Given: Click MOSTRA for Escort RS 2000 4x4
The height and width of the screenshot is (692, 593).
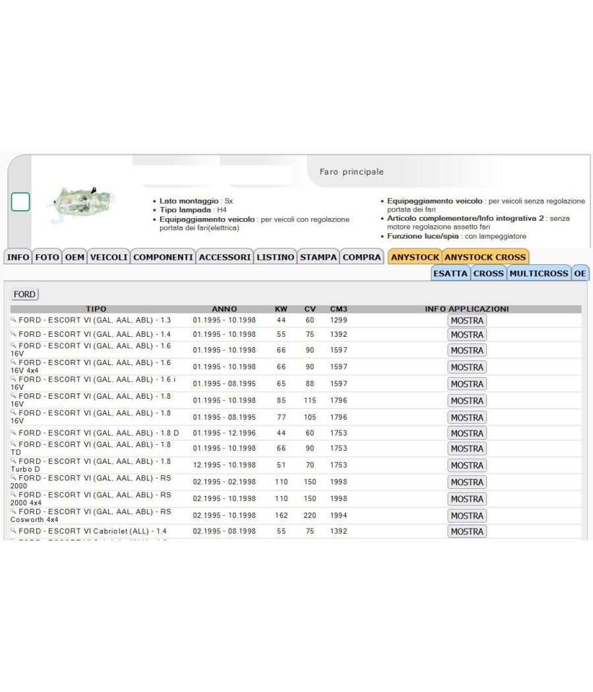Looking at the screenshot, I should click(x=466, y=499).
